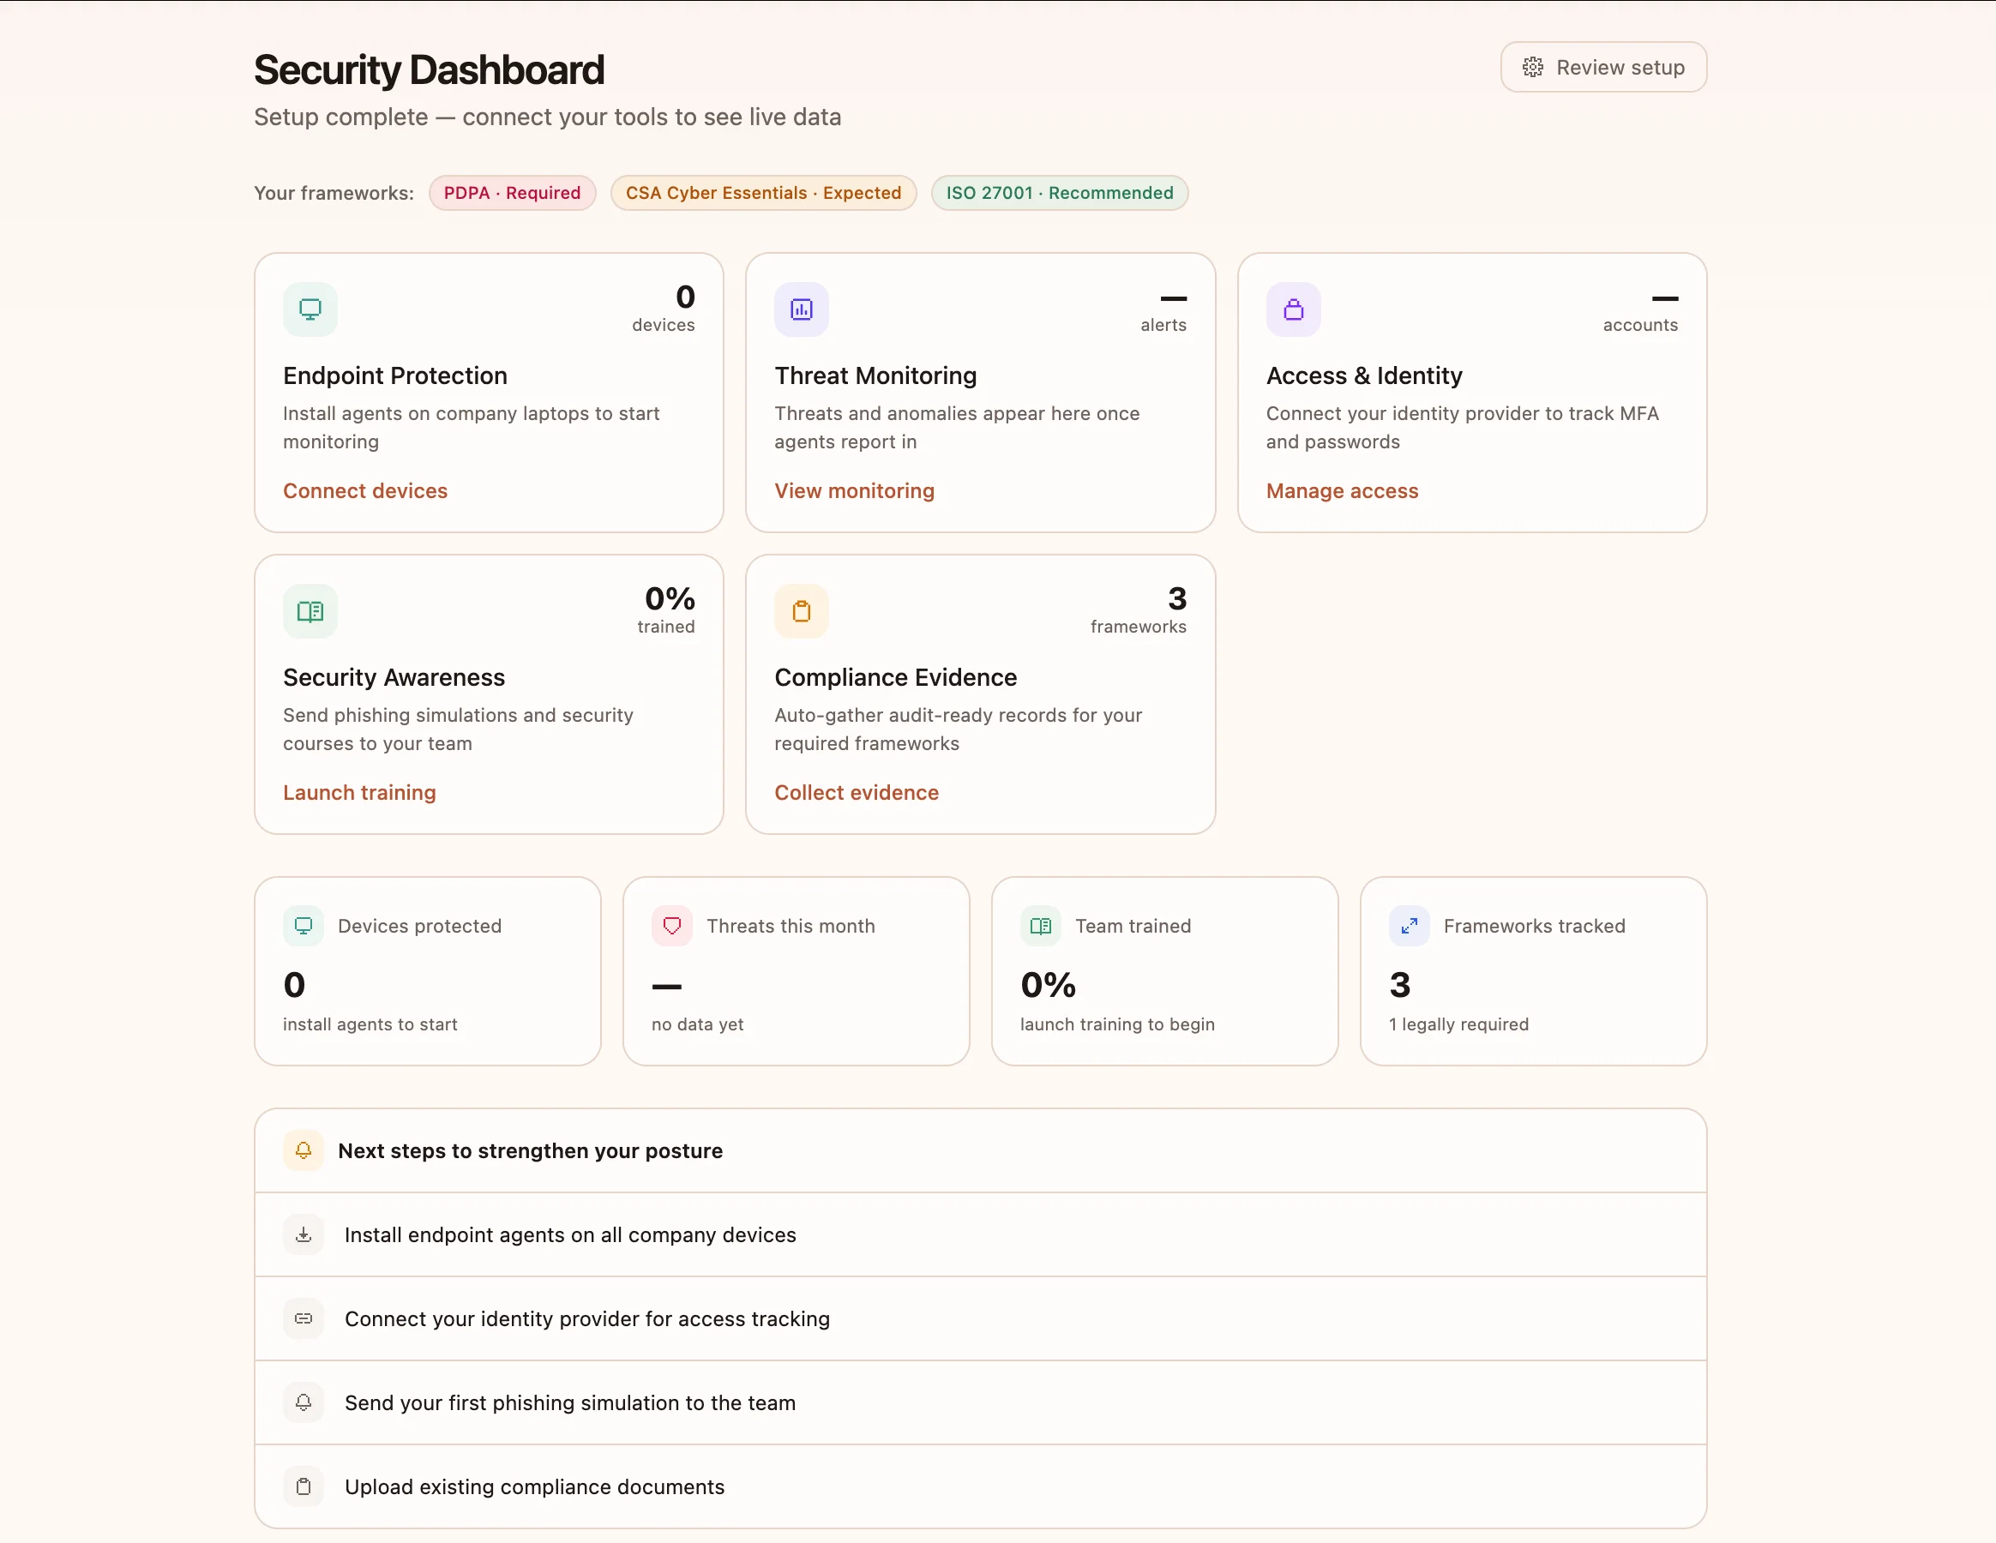Image resolution: width=1996 pixels, height=1543 pixels.
Task: Open the Collect evidence link
Action: click(857, 792)
